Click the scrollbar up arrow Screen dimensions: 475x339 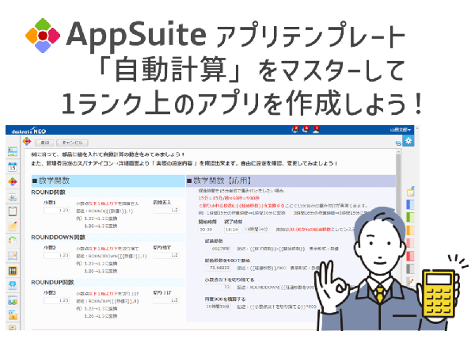pyautogui.click(x=398, y=151)
